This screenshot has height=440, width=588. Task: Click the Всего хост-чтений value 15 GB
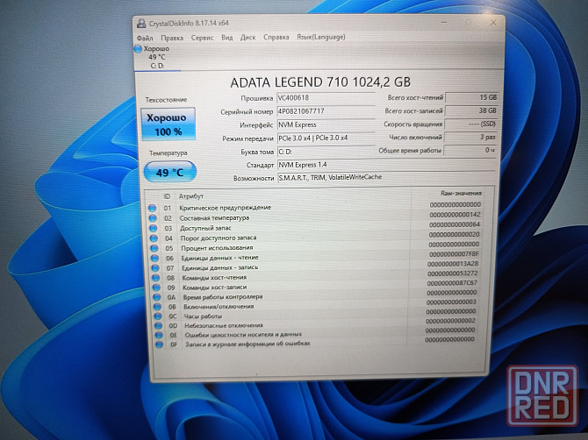471,97
